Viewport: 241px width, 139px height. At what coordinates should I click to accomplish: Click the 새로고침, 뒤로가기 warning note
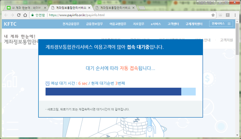pos(87,109)
